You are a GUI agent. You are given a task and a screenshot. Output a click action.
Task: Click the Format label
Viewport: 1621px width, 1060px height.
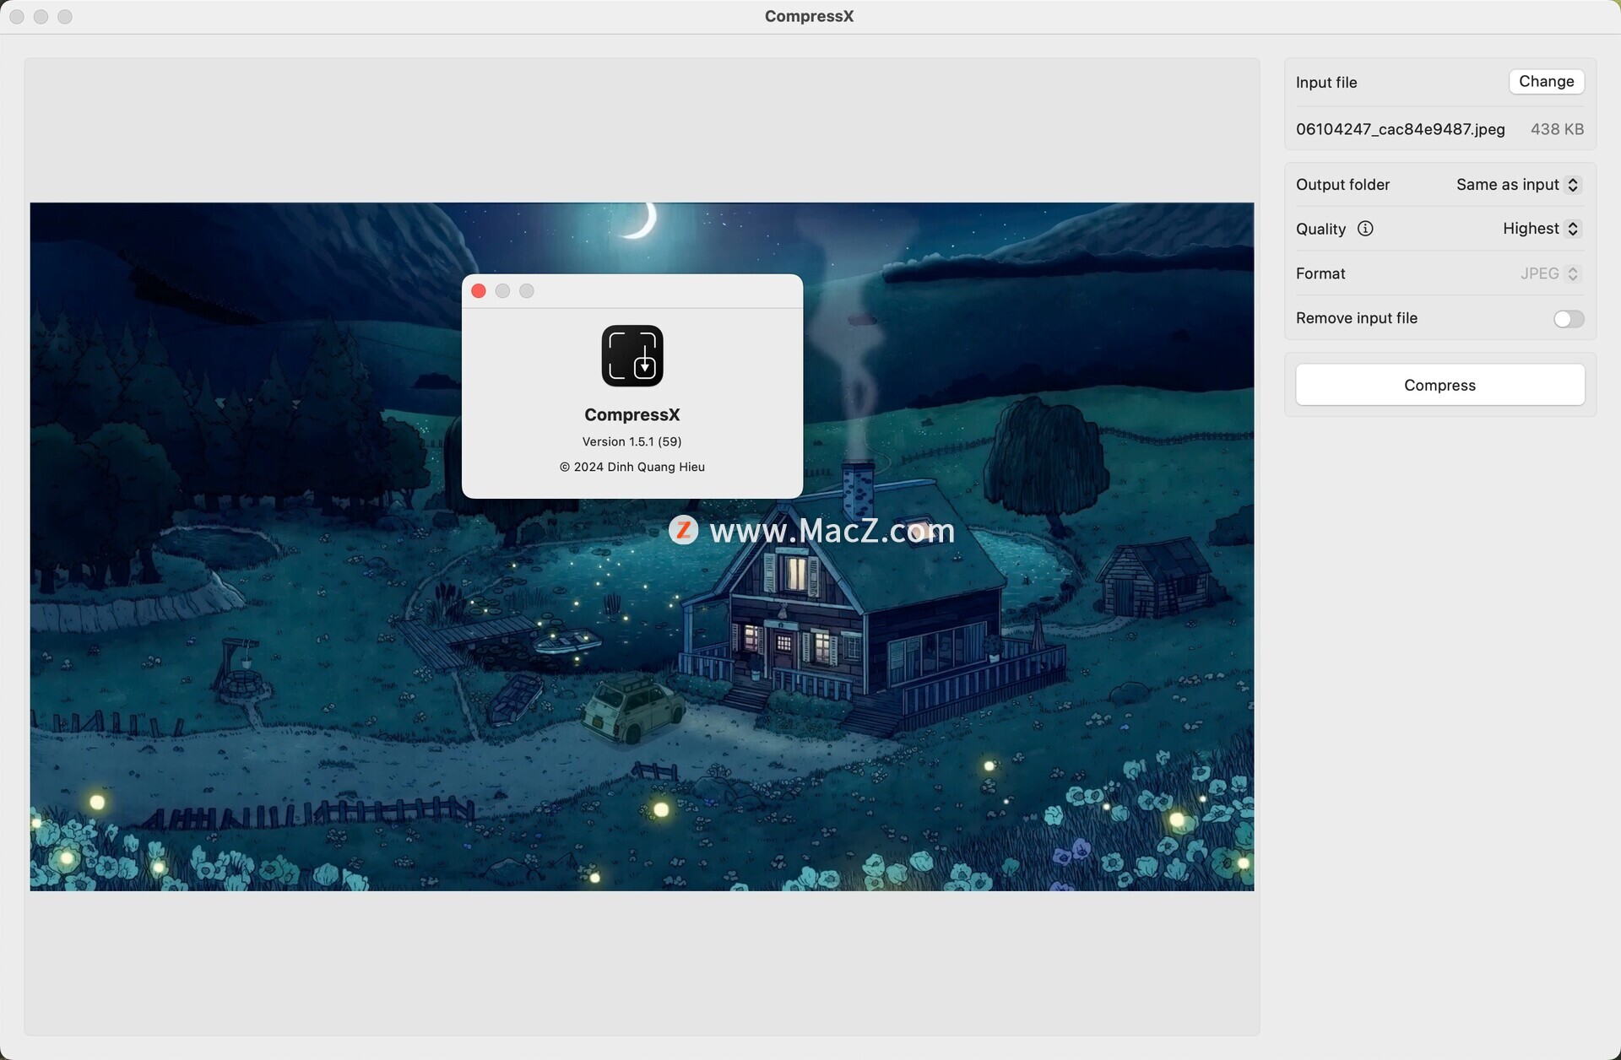click(1320, 273)
